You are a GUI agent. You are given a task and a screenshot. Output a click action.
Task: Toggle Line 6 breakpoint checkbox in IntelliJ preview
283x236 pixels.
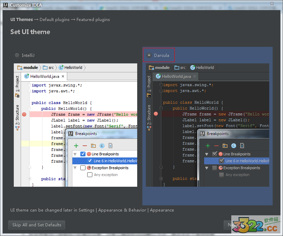coord(90,161)
